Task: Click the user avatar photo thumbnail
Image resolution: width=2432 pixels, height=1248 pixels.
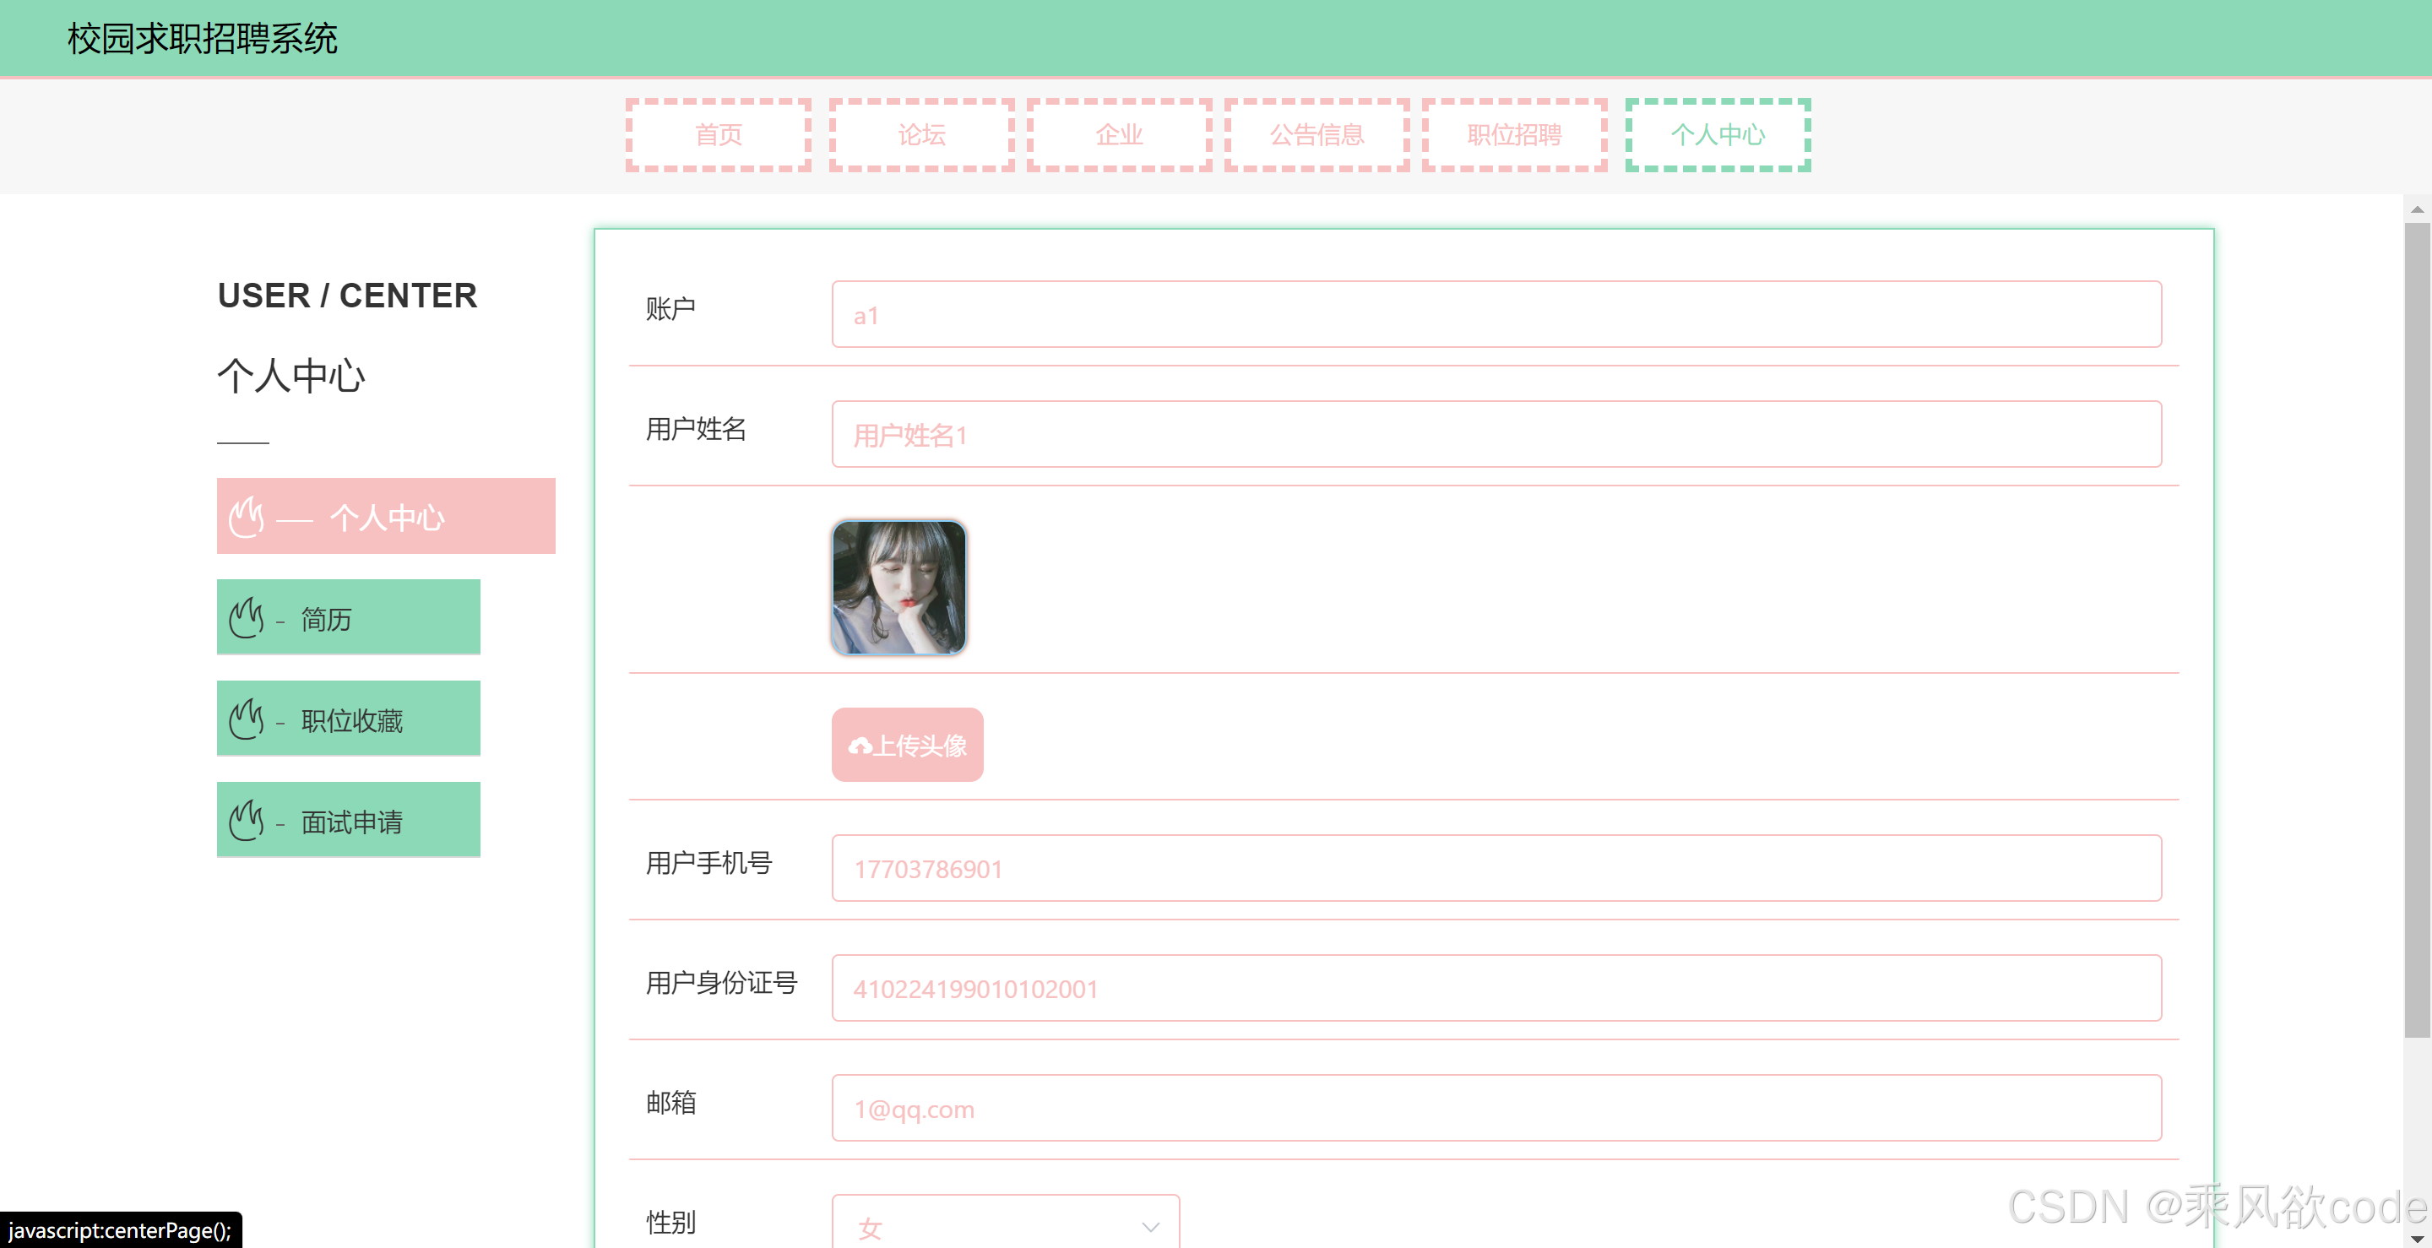Action: click(x=898, y=586)
